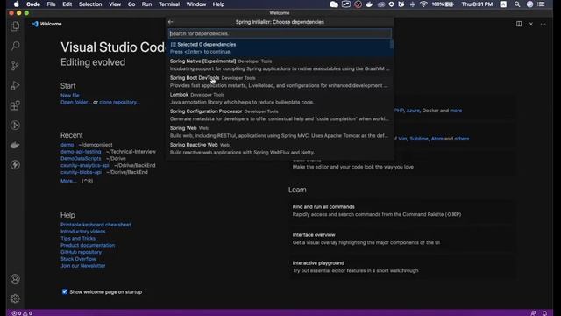Choose Spring Boot DevTools dependency
Screen dimensions: 561x316
279,82
